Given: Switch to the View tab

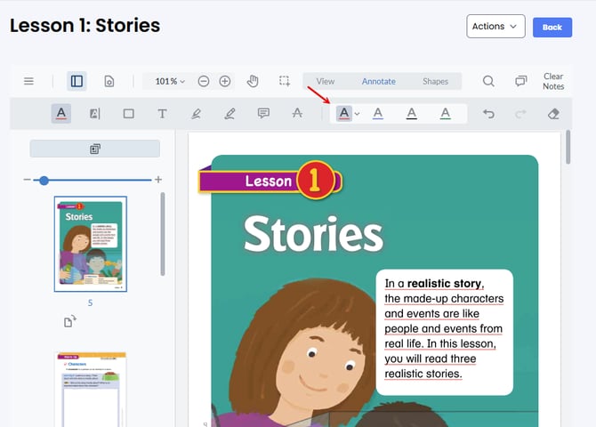Looking at the screenshot, I should [326, 81].
